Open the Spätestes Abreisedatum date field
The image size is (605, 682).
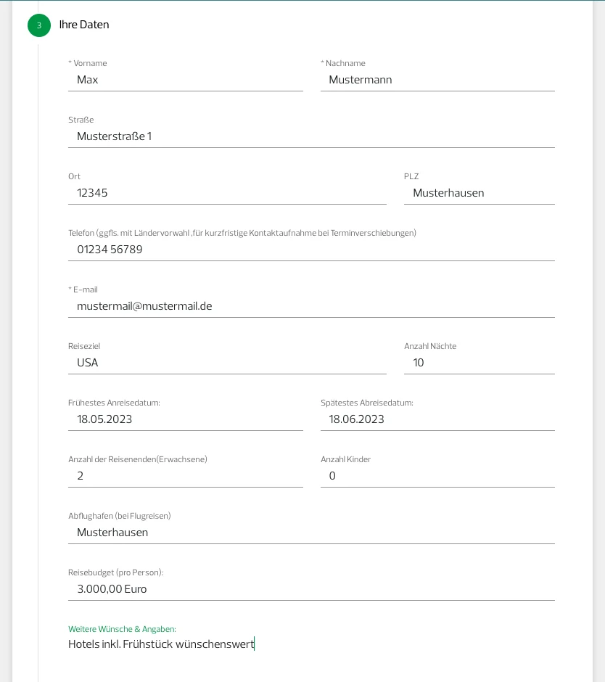(437, 419)
